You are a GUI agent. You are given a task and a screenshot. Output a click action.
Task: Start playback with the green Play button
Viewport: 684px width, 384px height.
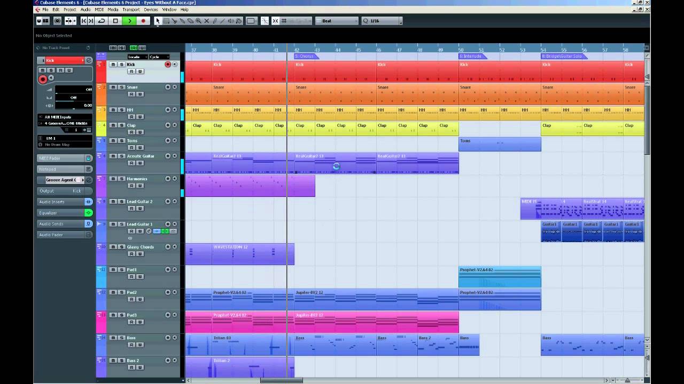(x=129, y=21)
